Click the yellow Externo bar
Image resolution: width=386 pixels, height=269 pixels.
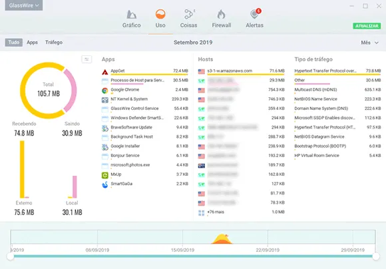pos(22,169)
